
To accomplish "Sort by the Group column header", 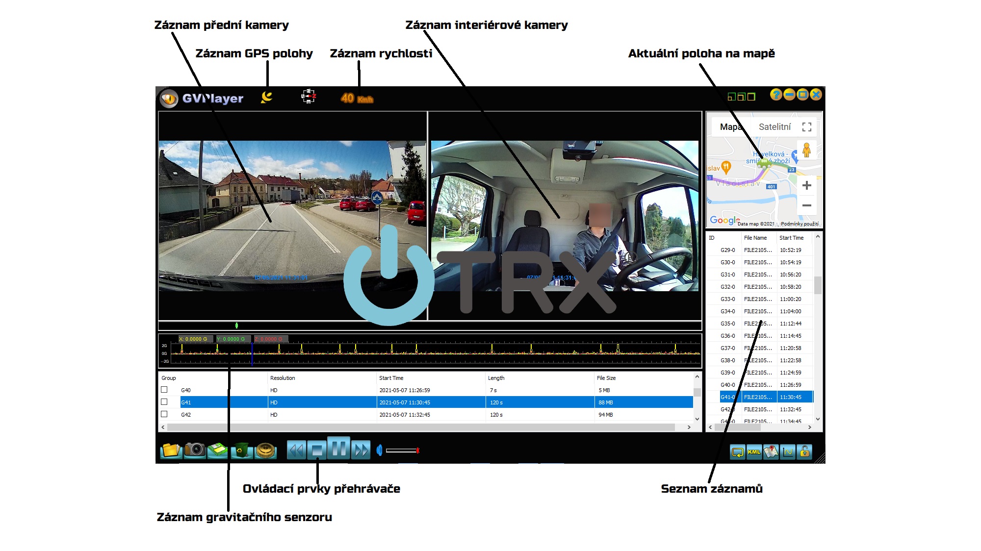I will click(213, 378).
